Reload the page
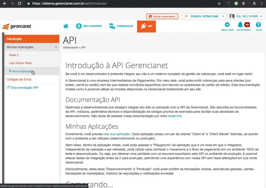 (19, 3)
